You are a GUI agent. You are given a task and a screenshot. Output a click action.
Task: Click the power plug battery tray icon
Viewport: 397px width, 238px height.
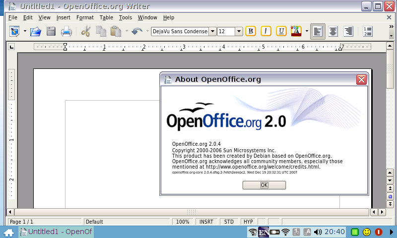tap(274, 232)
